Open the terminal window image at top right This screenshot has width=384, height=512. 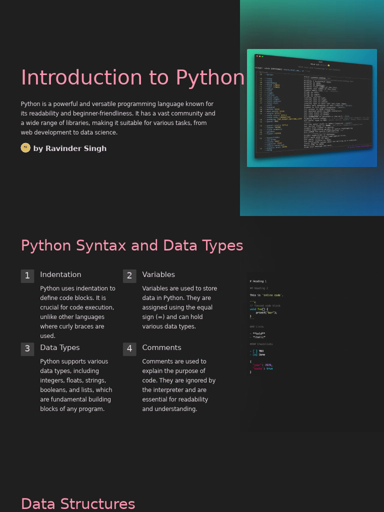312,108
